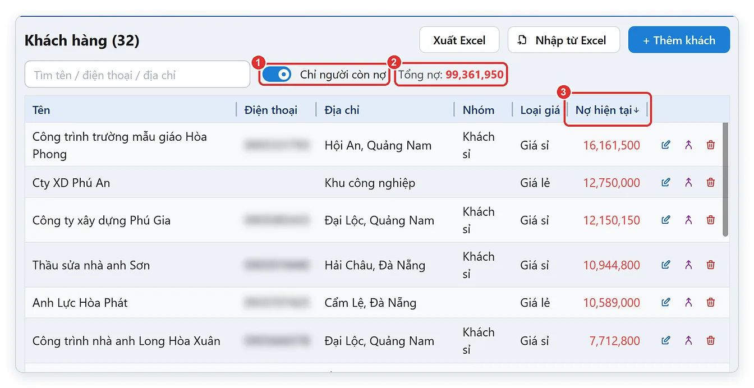754x388 pixels.
Task: Delete Công trình trường mẫu giáo Hòa Phong row
Action: coord(711,145)
